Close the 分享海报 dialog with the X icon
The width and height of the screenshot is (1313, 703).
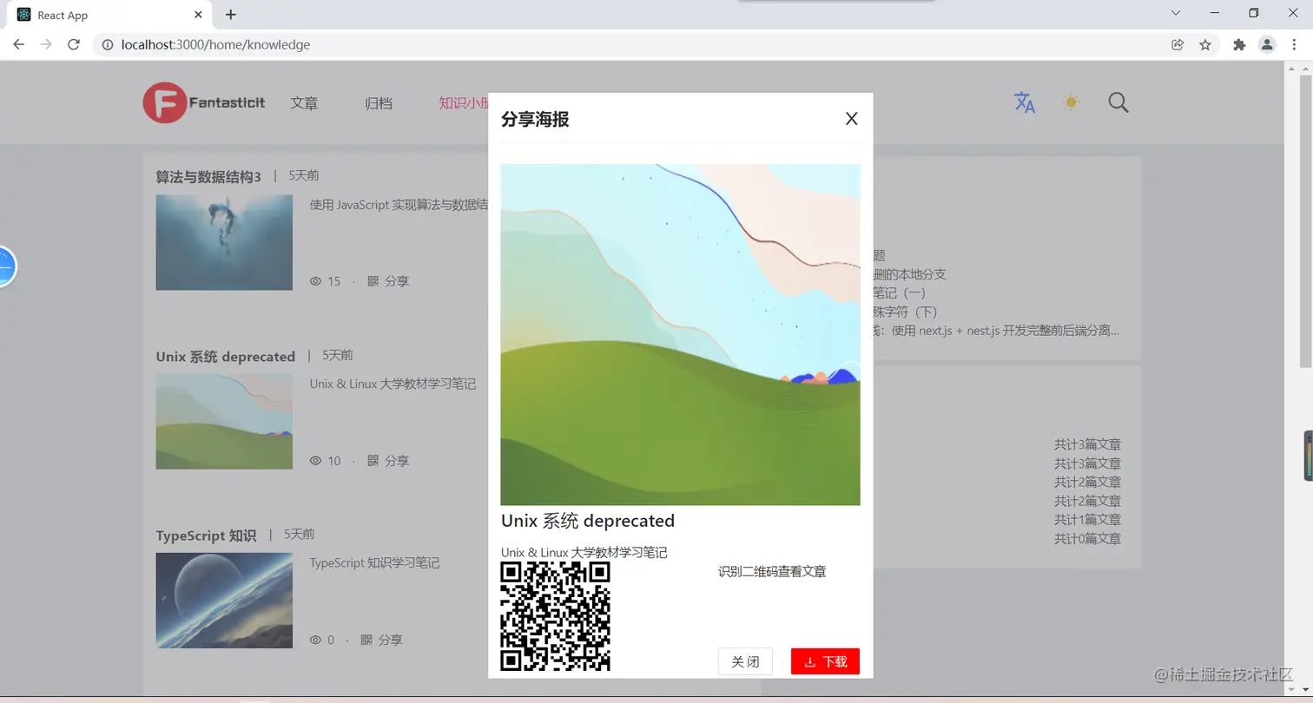point(851,119)
